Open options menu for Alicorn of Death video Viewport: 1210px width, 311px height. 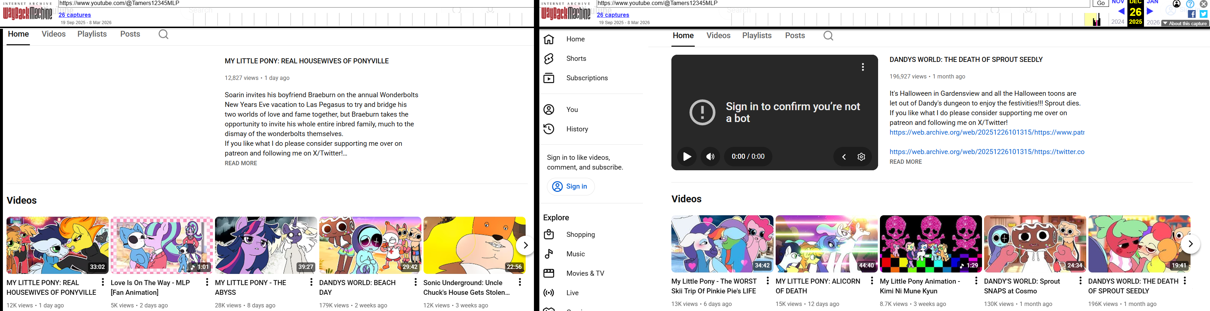872,280
